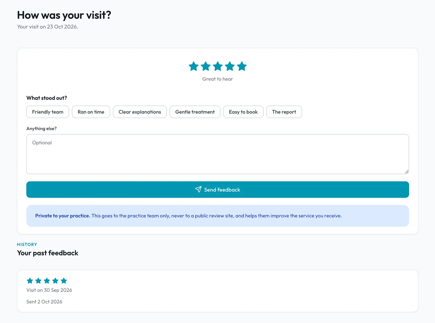Click 'Your visit on 23 Oct 2026.' subtitle

click(x=48, y=27)
